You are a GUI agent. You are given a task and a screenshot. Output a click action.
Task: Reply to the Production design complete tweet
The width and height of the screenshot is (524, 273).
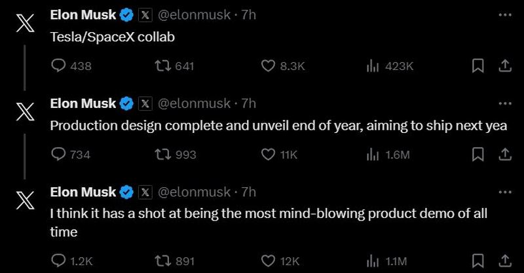(x=59, y=155)
